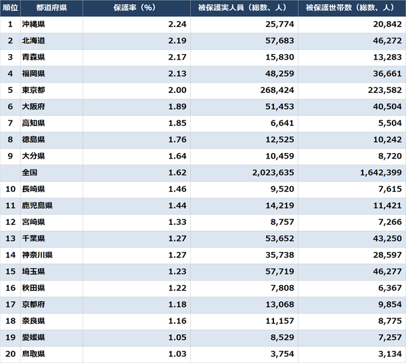Click the value 35,738 for Kanagawa
Viewport: 406px width, 363px height.
pos(280,255)
